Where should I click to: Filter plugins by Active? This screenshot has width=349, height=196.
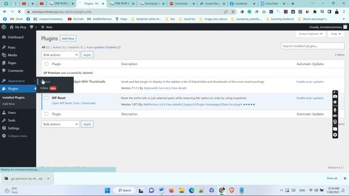(x=59, y=47)
